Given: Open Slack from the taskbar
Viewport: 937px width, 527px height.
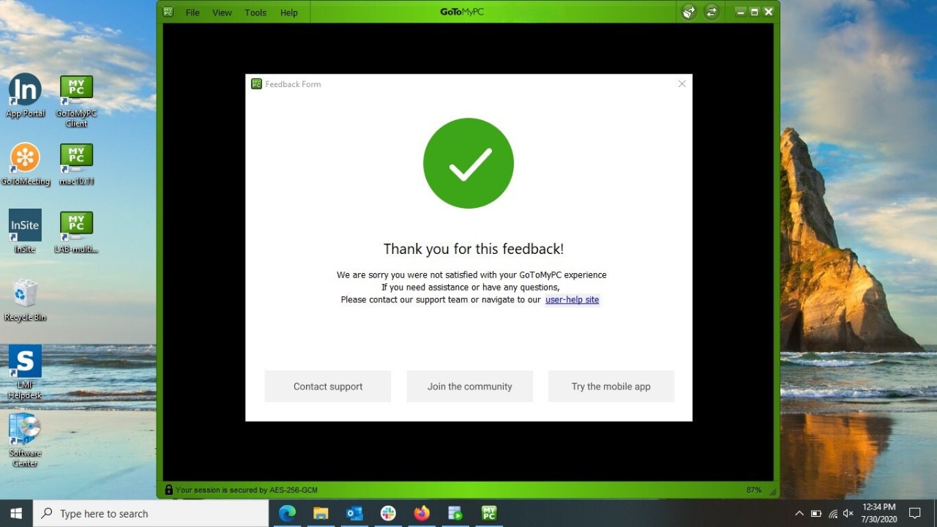Looking at the screenshot, I should pos(388,513).
